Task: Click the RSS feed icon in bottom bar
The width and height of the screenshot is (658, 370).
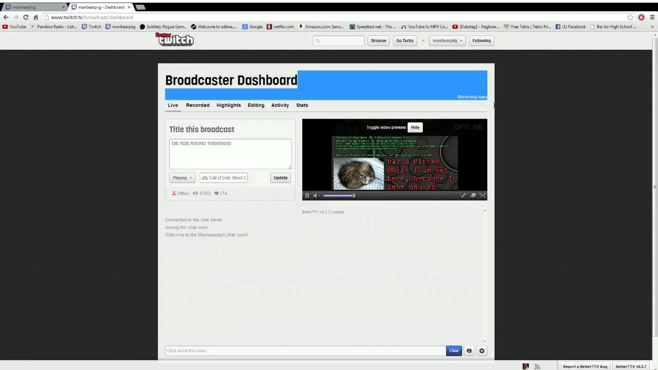Action: [x=537, y=366]
